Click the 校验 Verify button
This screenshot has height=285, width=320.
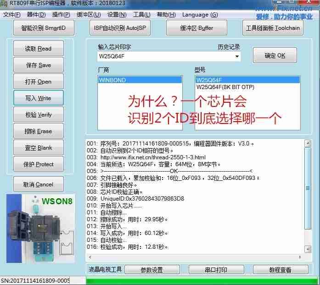(39, 115)
